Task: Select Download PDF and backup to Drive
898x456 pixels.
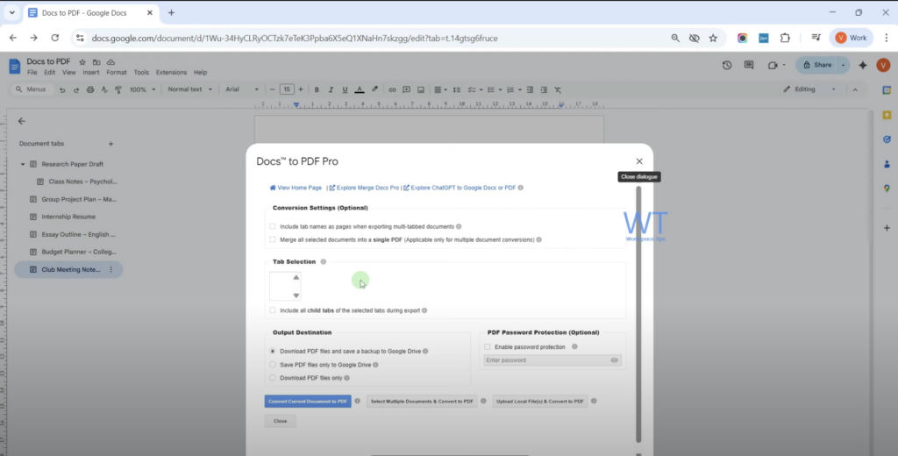Action: 273,351
